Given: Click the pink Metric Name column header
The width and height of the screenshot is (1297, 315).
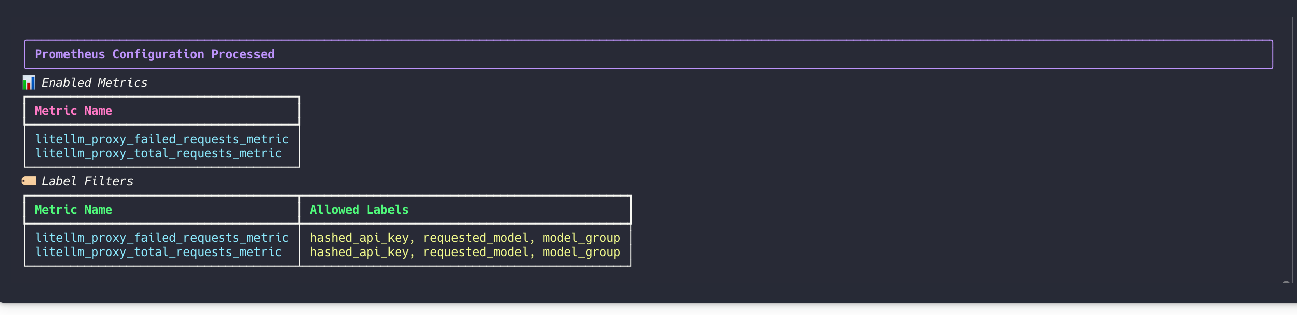Looking at the screenshot, I should click(74, 111).
